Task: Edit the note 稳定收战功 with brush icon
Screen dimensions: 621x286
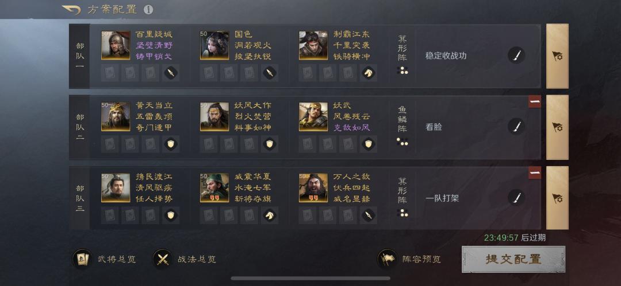Action: [516, 56]
